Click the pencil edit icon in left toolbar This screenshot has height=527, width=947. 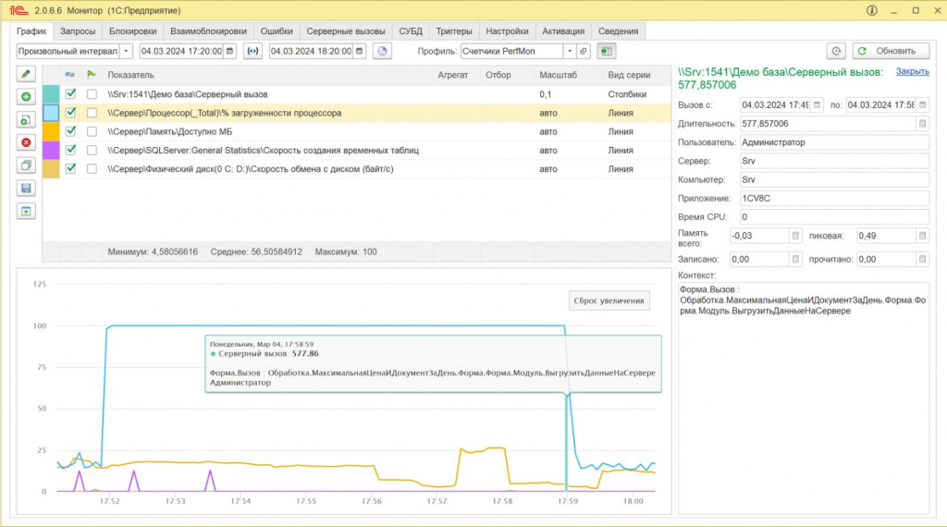[26, 74]
